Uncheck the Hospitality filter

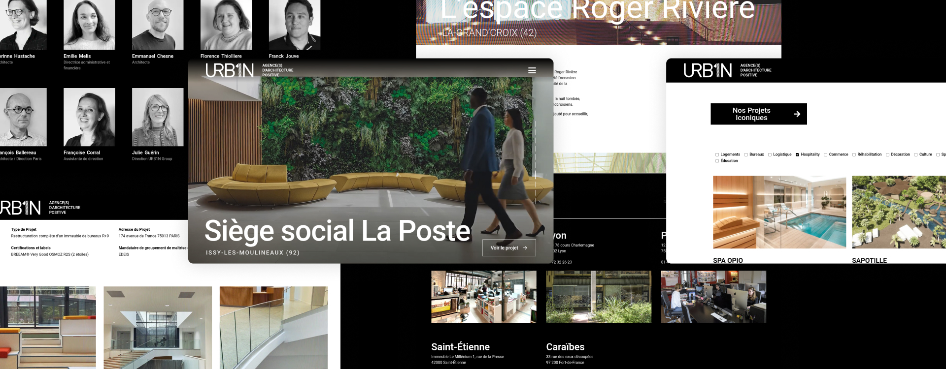coord(798,154)
